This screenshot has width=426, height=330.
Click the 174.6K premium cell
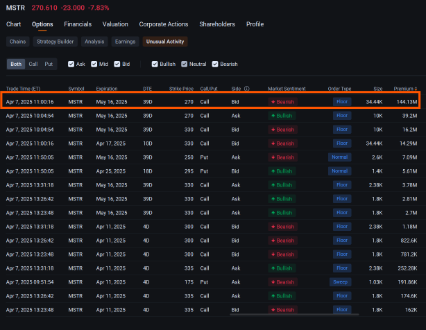[x=409, y=296]
